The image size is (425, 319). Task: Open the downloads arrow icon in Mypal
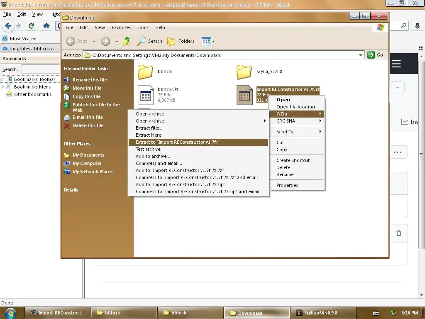click(x=418, y=26)
